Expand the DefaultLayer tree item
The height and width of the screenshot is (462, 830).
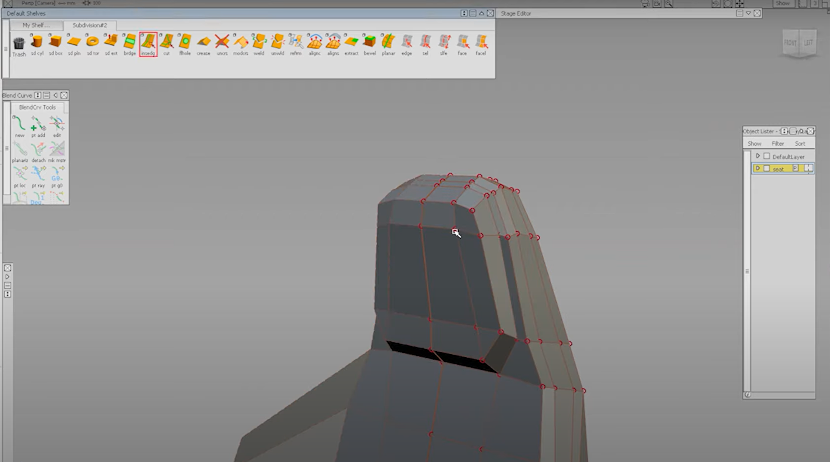(758, 156)
